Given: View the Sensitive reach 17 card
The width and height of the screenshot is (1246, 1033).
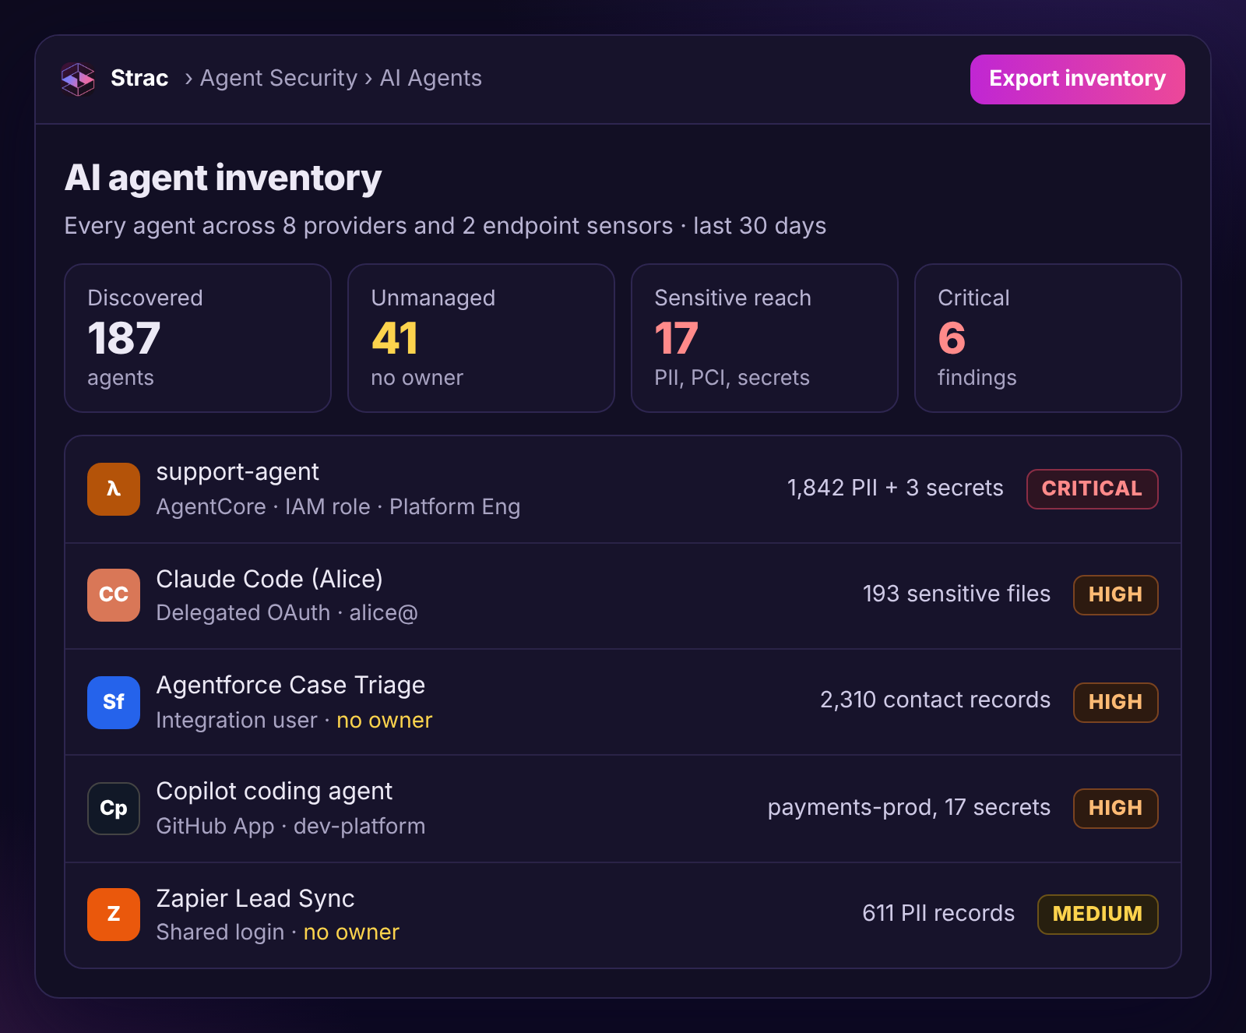Looking at the screenshot, I should pyautogui.click(x=765, y=338).
